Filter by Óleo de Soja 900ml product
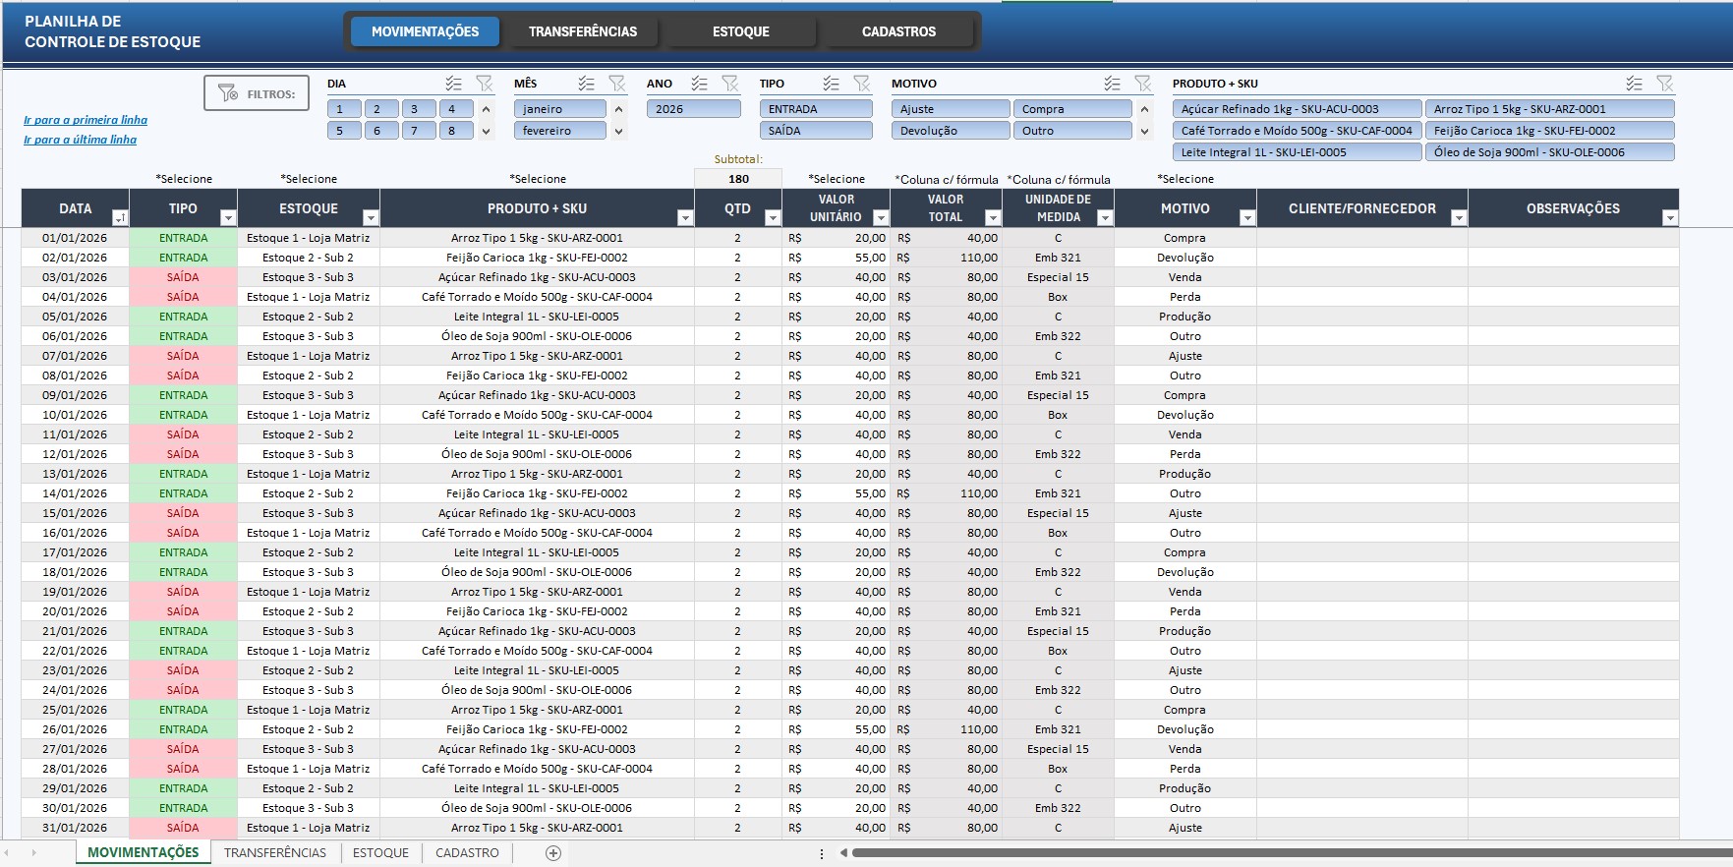Image resolution: width=1733 pixels, height=867 pixels. click(x=1550, y=152)
